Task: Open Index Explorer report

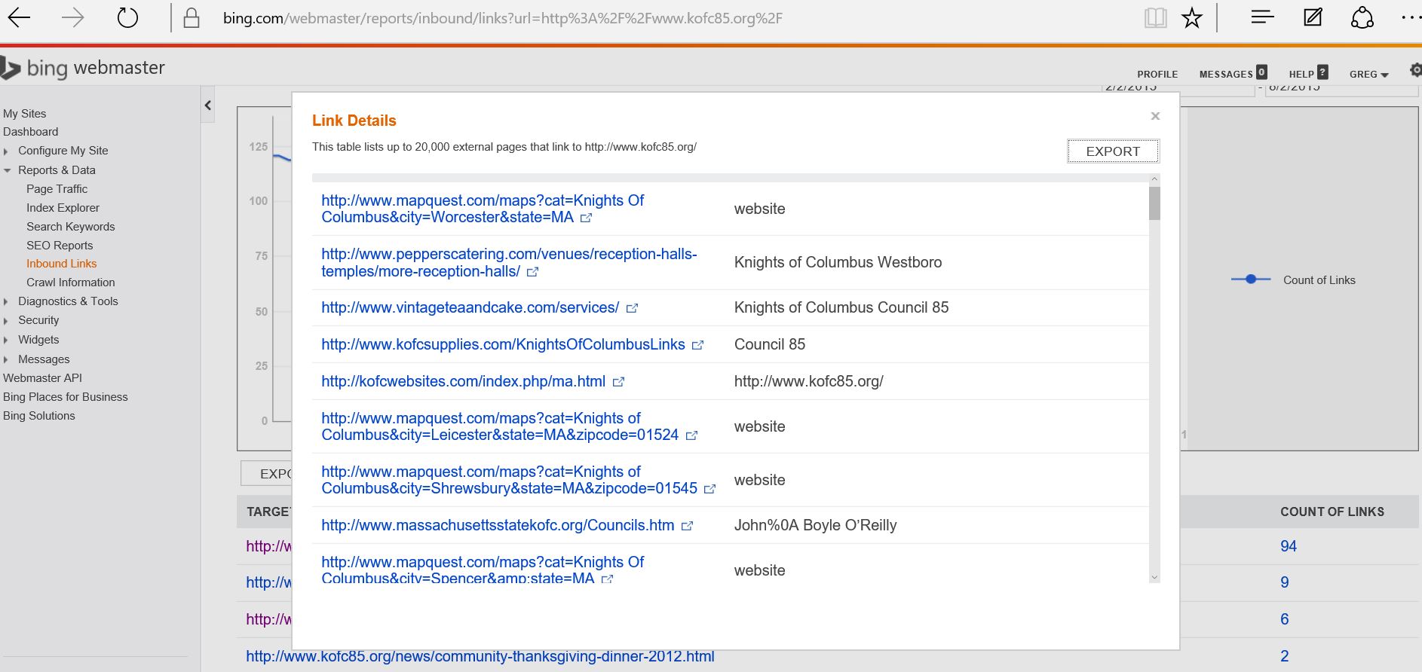Action: pos(63,208)
